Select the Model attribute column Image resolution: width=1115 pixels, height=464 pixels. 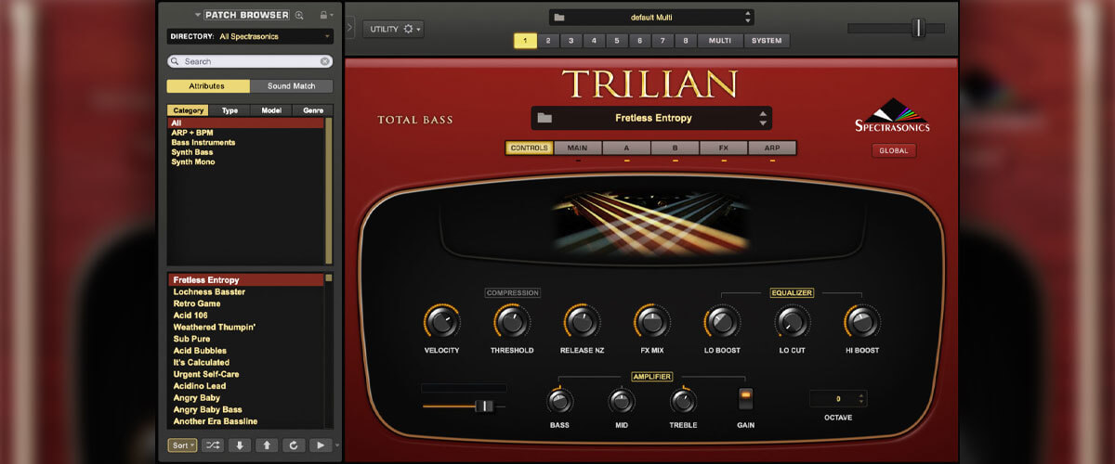tap(271, 110)
